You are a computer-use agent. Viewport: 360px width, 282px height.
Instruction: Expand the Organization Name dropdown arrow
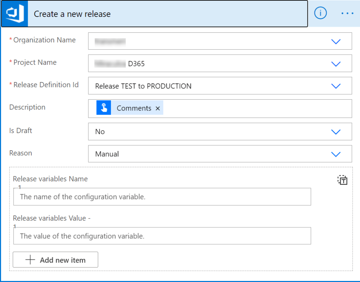[x=336, y=42]
